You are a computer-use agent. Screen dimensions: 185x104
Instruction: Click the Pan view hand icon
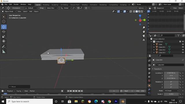click(x=144, y=31)
